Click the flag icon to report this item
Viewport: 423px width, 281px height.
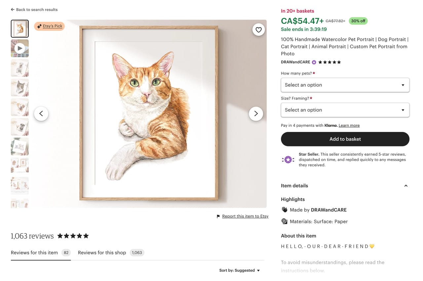click(x=218, y=216)
